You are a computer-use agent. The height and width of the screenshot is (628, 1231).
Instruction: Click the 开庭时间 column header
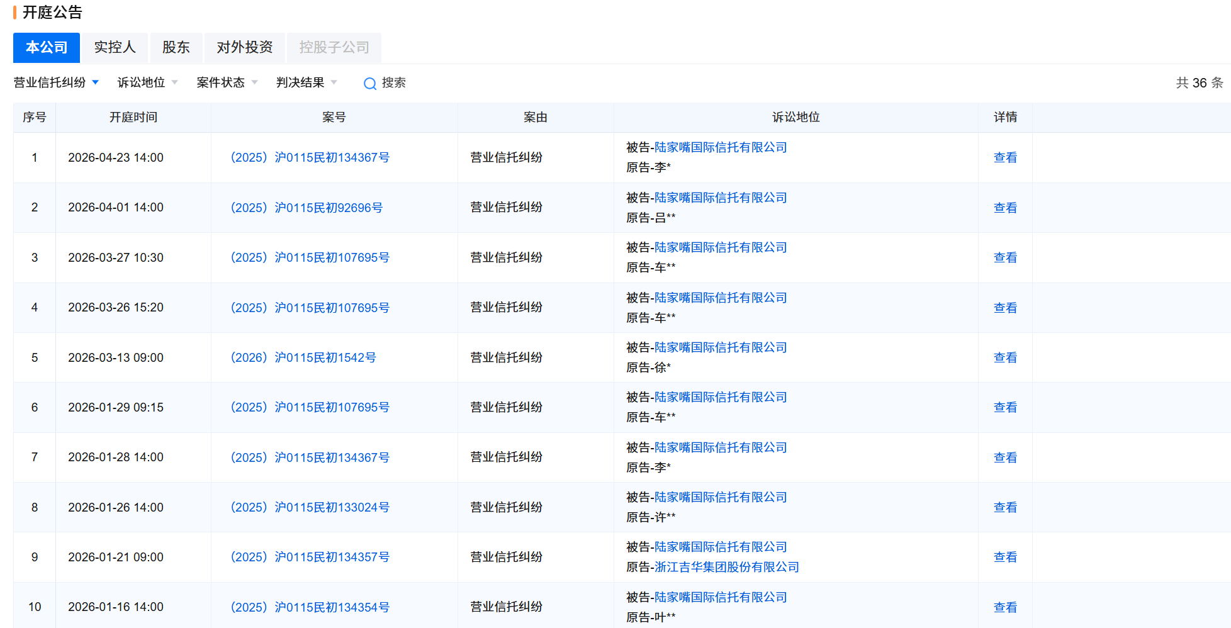[133, 118]
